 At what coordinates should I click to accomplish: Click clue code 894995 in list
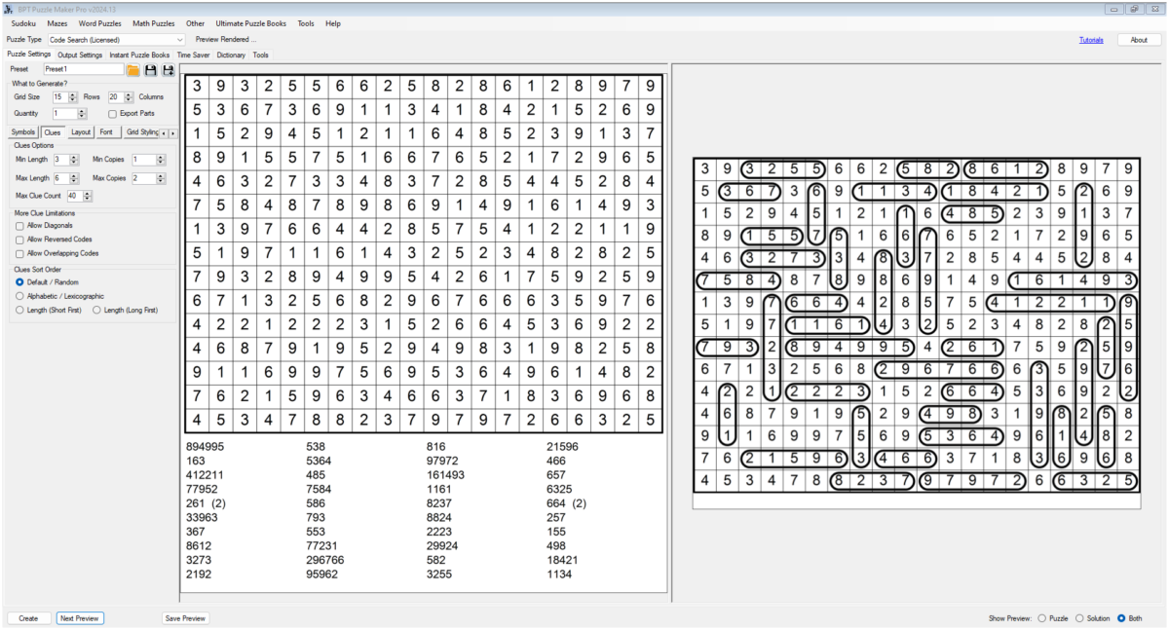205,446
